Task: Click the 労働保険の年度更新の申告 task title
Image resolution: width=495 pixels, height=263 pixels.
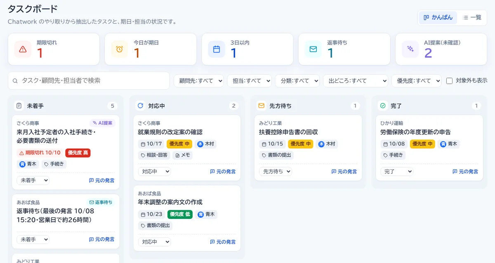Action: [415, 132]
